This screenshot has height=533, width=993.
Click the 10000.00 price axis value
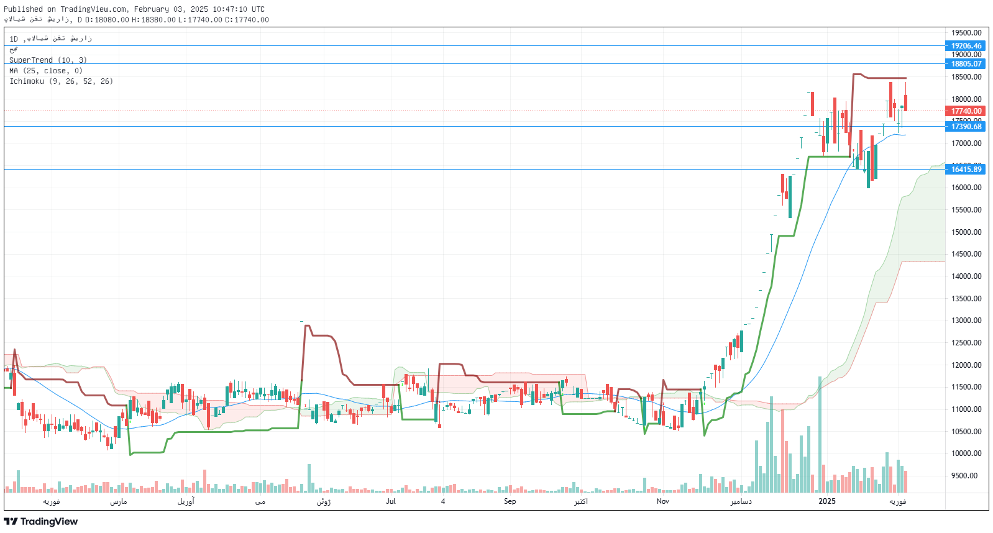tap(966, 453)
